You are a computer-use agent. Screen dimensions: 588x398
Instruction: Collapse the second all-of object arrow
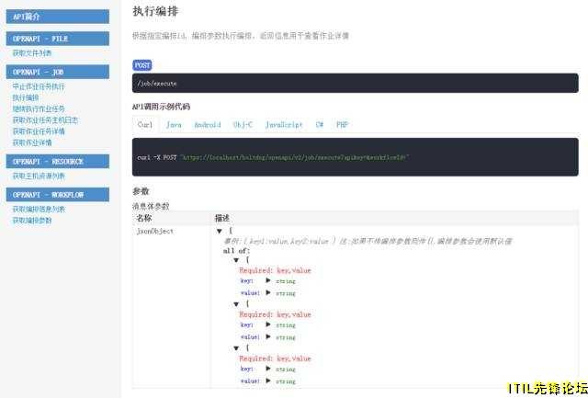pyautogui.click(x=236, y=304)
